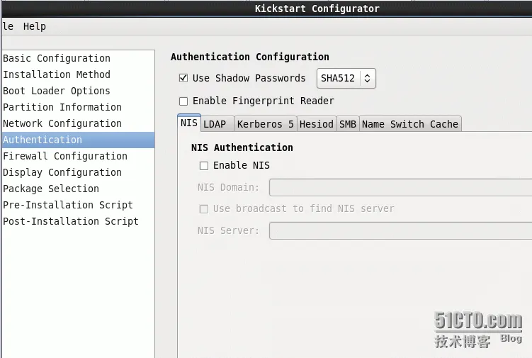Image resolution: width=532 pixels, height=358 pixels.
Task: Enable the Fingerprint Reader checkbox
Action: coord(183,101)
